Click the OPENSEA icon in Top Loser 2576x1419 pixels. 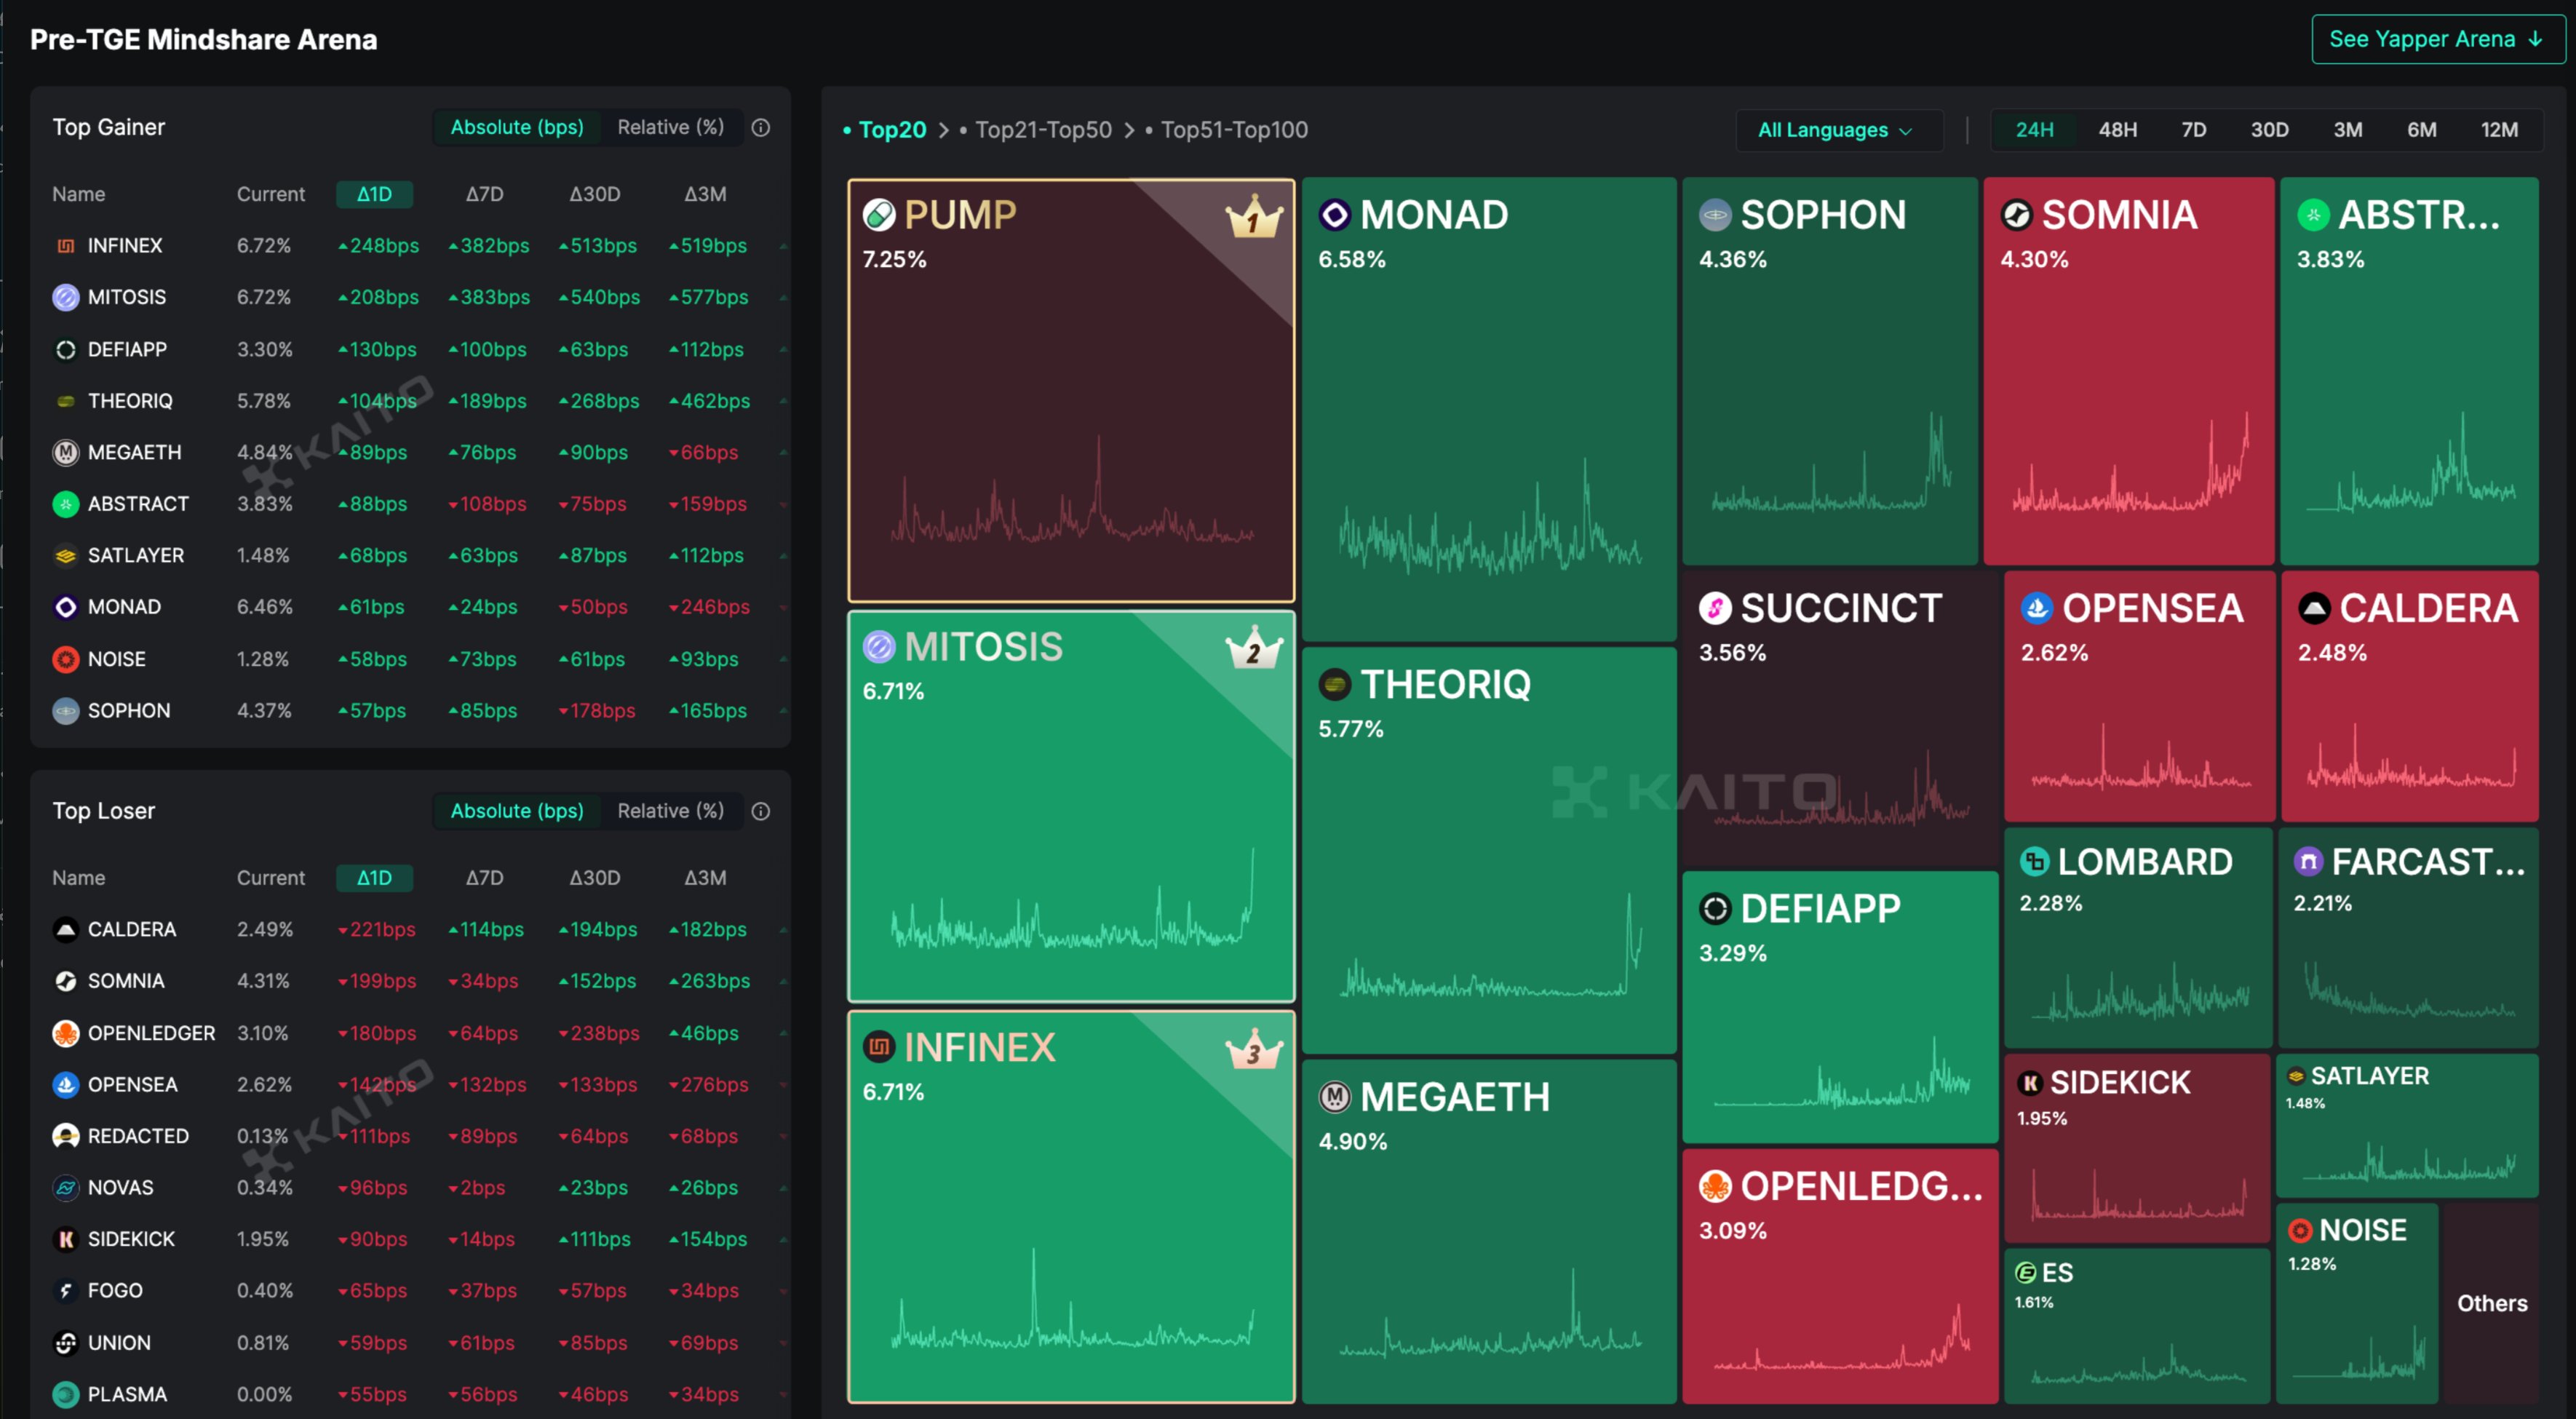tap(66, 1084)
